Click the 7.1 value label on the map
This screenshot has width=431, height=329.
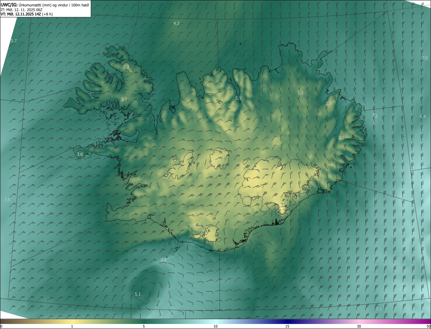pyautogui.click(x=379, y=309)
